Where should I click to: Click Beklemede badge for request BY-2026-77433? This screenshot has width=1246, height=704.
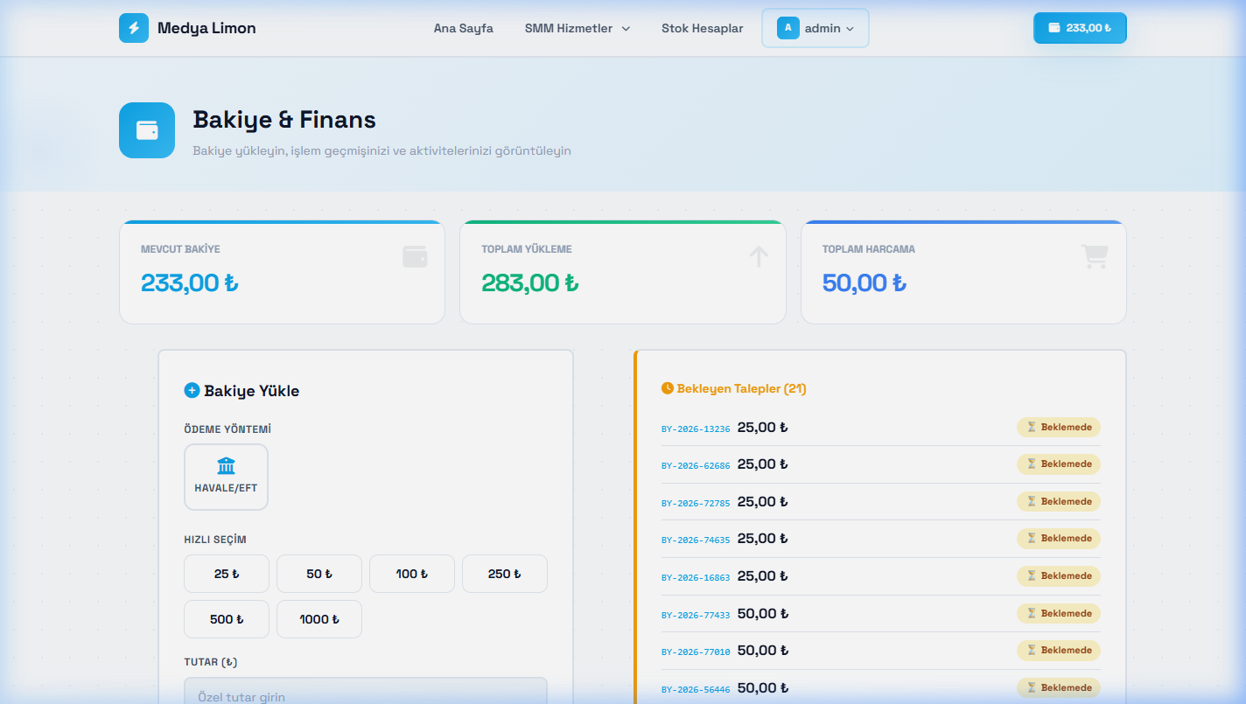1058,613
